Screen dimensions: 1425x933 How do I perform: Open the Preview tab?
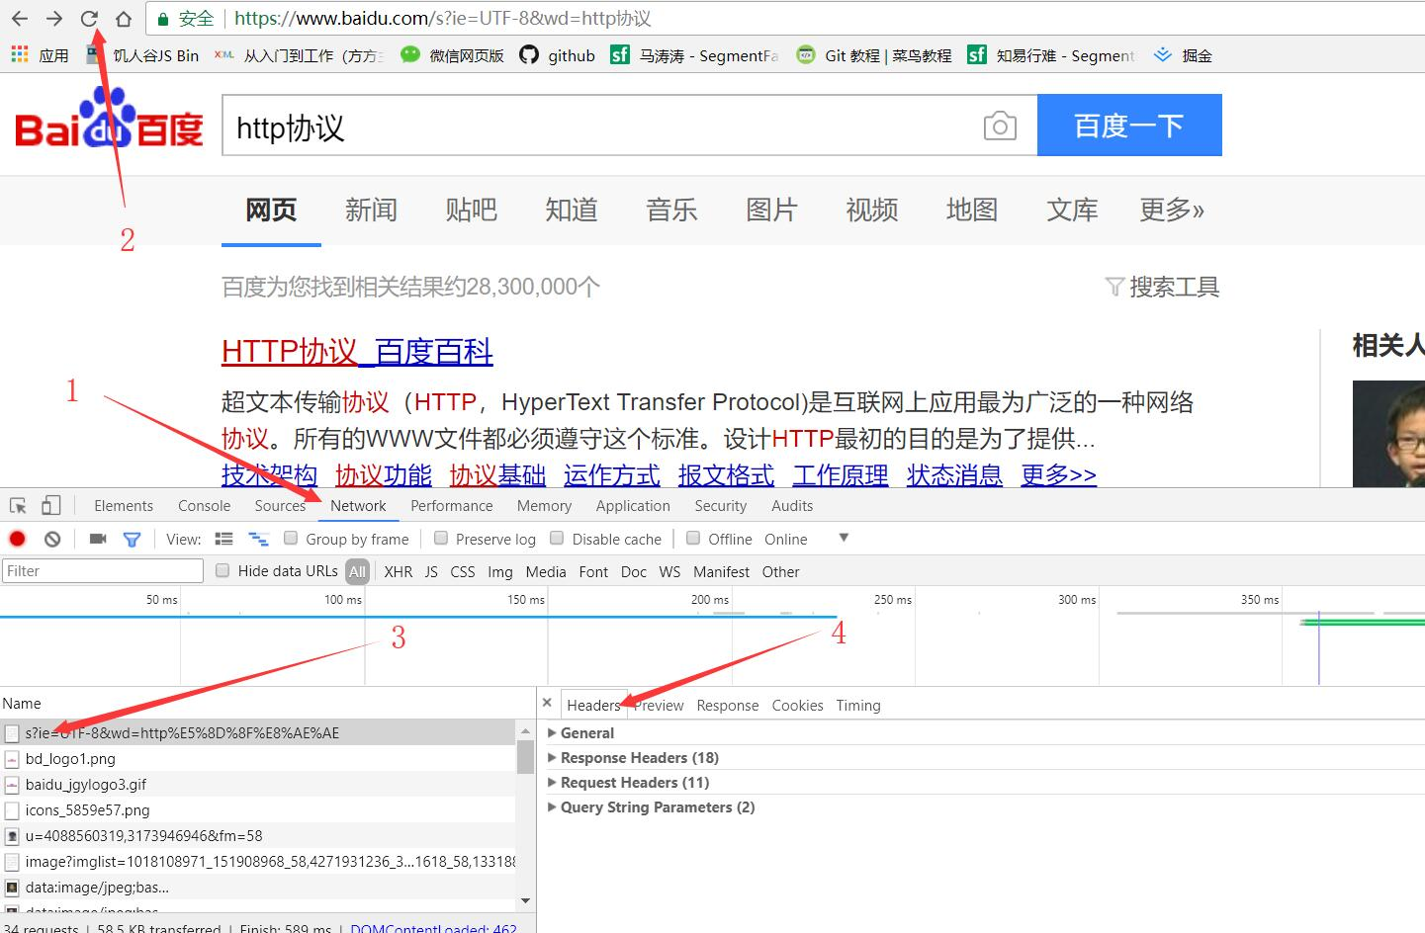pyautogui.click(x=659, y=706)
